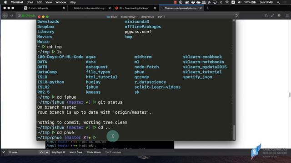291x163 pixels.
Task: Open the input source menu bar icon
Action: pyautogui.click(x=233, y=2)
